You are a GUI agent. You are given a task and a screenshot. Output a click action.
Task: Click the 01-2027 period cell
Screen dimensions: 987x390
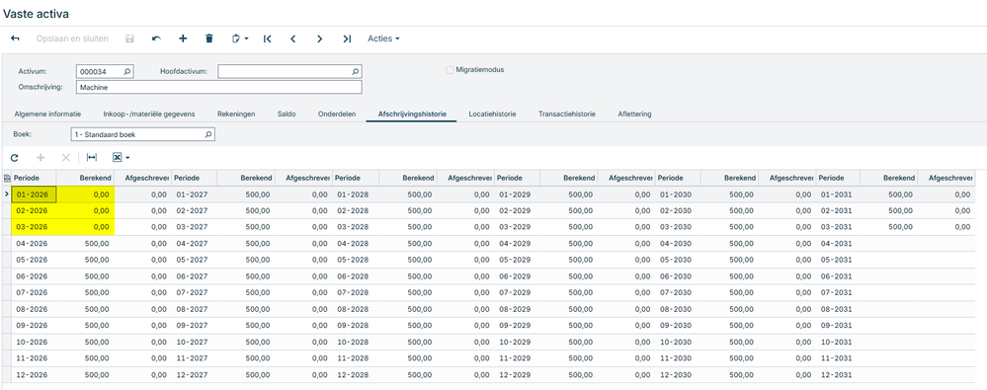(195, 195)
